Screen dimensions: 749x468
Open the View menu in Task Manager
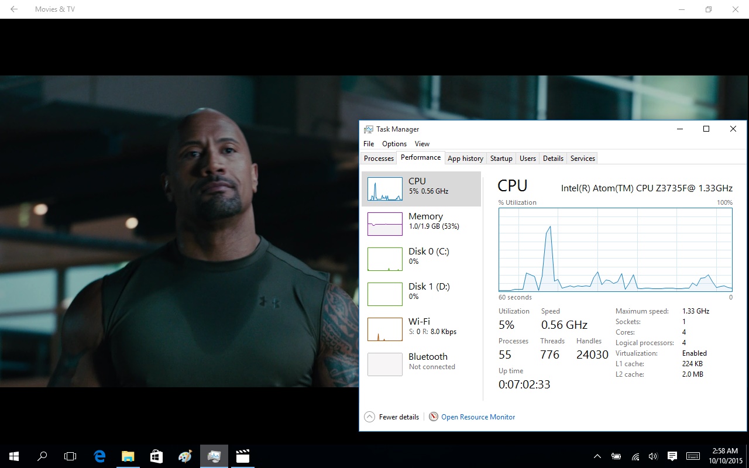pos(422,144)
